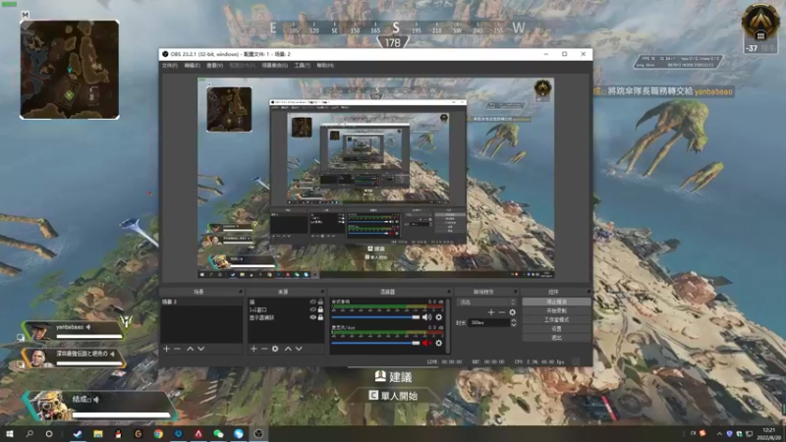The width and height of the screenshot is (786, 442).
Task: Toggle visibility eye of display capture source
Action: point(312,317)
